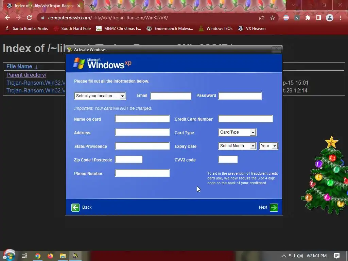
Task: Click the volume speaker tray icon
Action: coord(300,256)
